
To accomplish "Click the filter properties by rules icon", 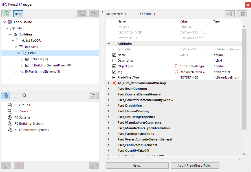I will pos(229,14).
